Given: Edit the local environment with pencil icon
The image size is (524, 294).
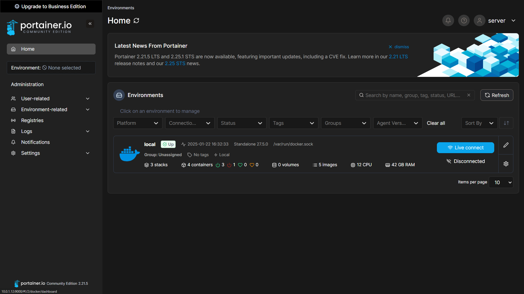Looking at the screenshot, I should pos(506,145).
